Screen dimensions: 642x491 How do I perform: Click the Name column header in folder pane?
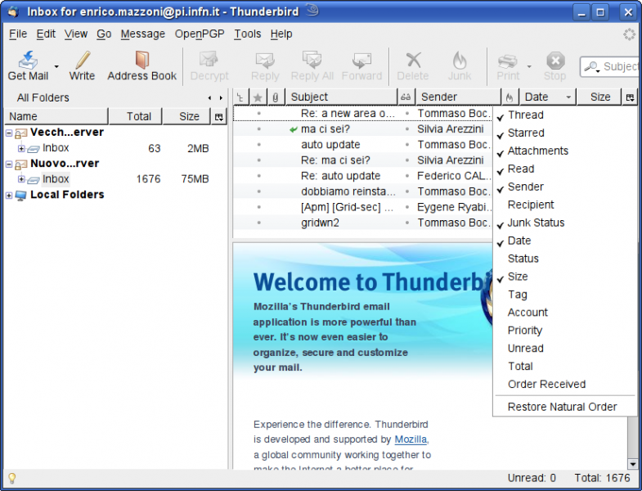point(56,117)
